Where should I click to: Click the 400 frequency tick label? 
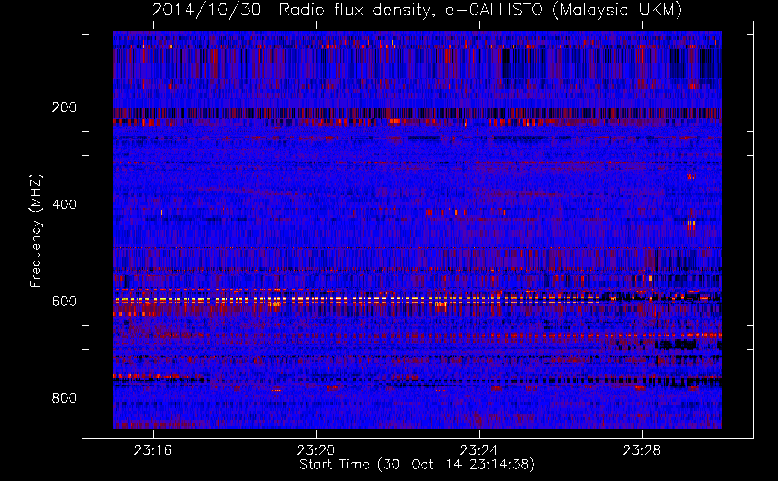click(64, 204)
